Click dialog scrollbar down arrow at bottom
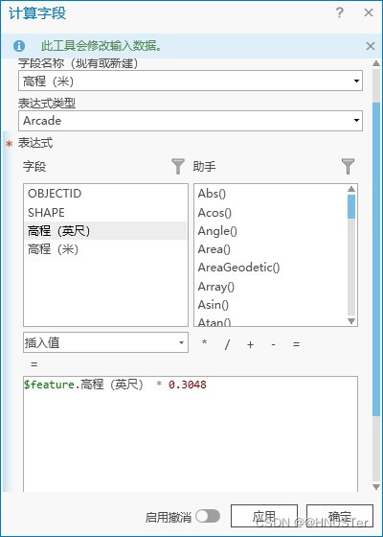This screenshot has width=383, height=537. point(376,487)
